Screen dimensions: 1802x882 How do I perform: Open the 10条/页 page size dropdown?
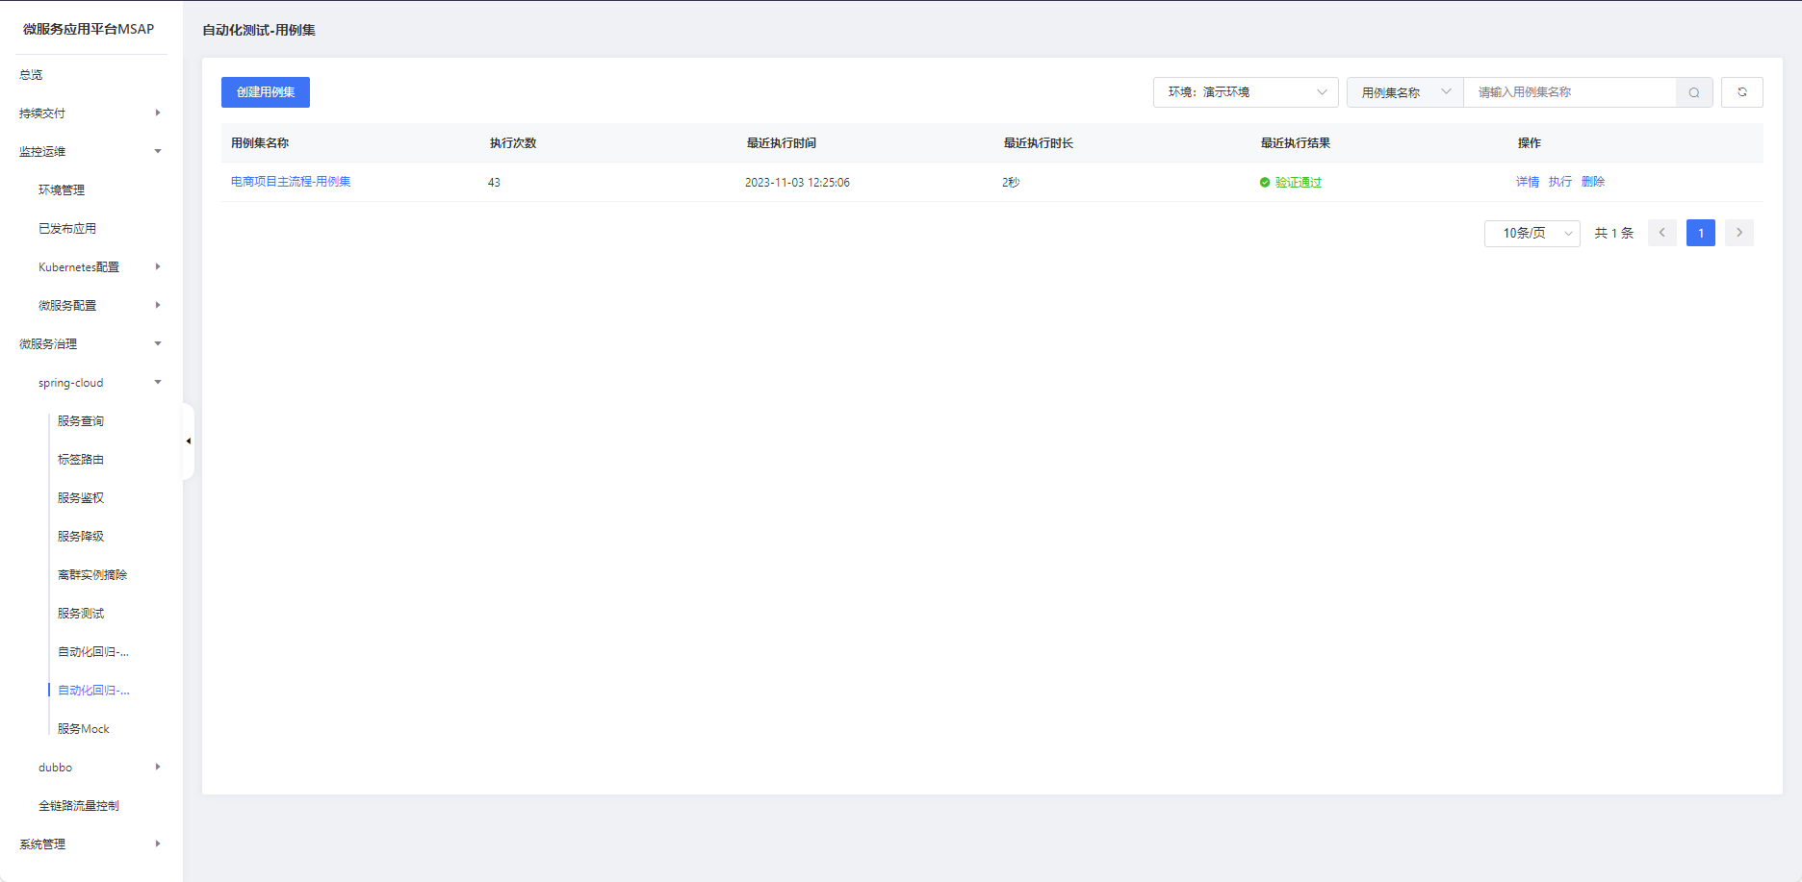[x=1532, y=233]
